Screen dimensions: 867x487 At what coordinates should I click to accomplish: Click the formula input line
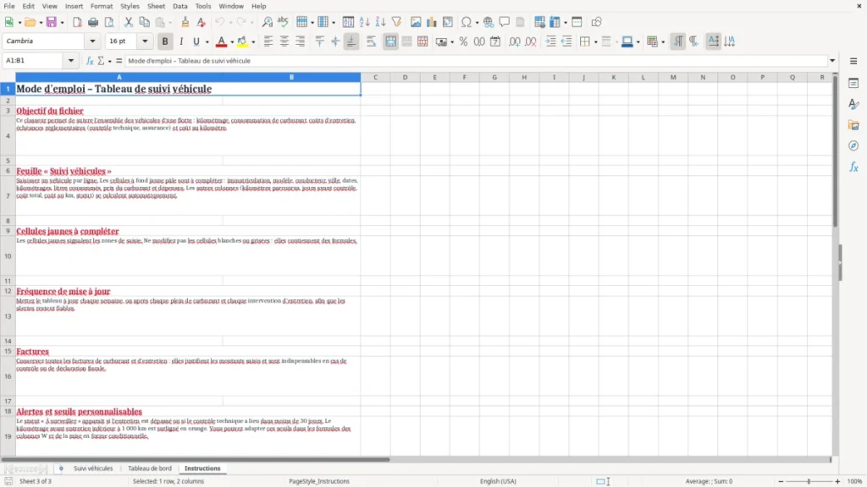pyautogui.click(x=476, y=61)
